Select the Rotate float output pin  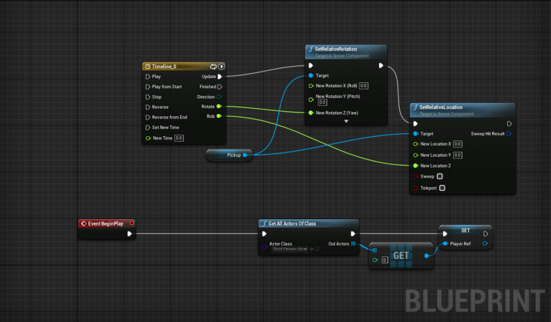click(219, 107)
